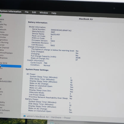124x124 pixels.
Task: Click the Pack Lot Code label
Action: [x=39, y=36]
